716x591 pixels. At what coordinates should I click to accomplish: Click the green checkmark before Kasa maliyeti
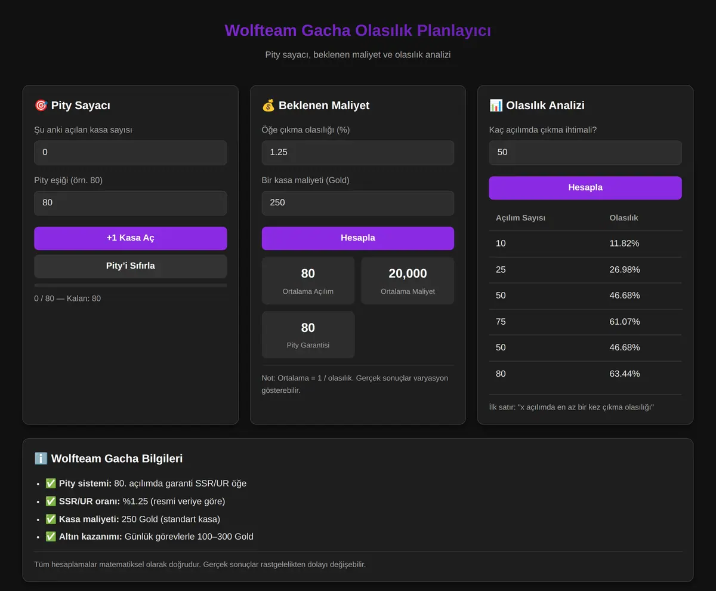pos(51,519)
